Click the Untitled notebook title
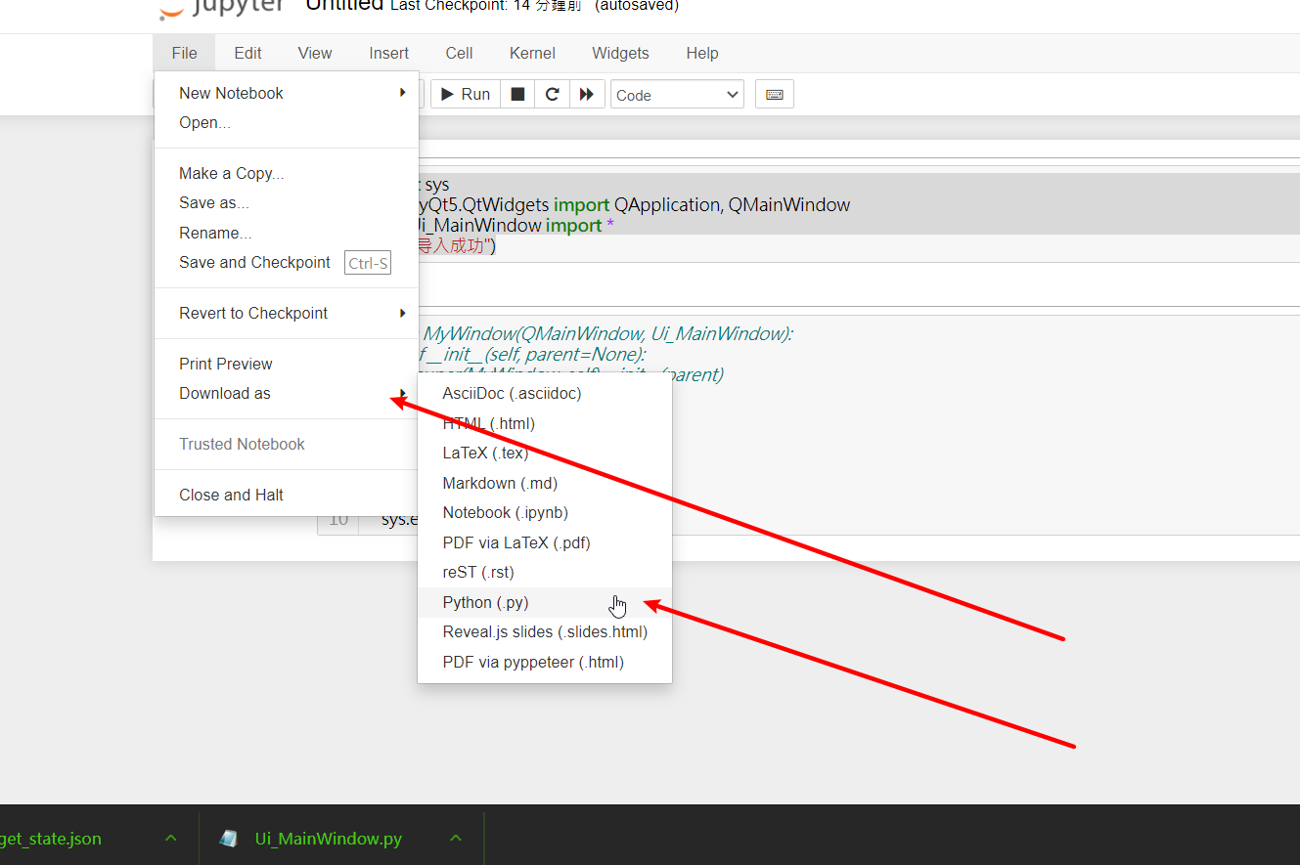1300x865 pixels. [344, 6]
